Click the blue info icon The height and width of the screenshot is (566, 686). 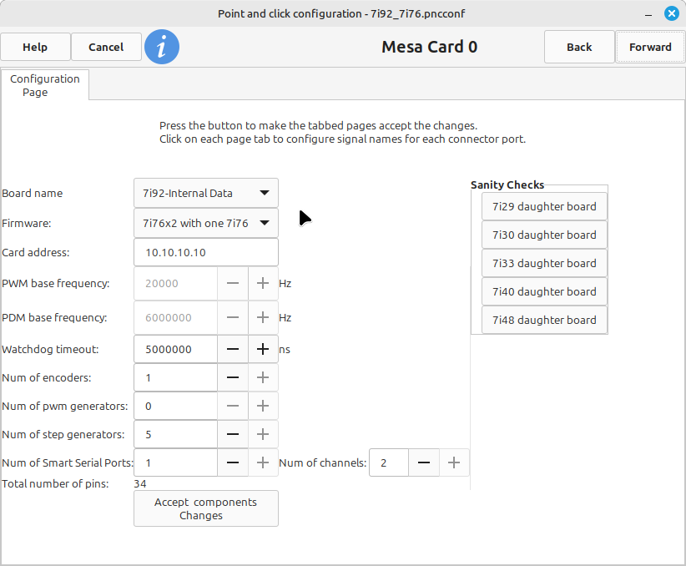click(x=162, y=47)
